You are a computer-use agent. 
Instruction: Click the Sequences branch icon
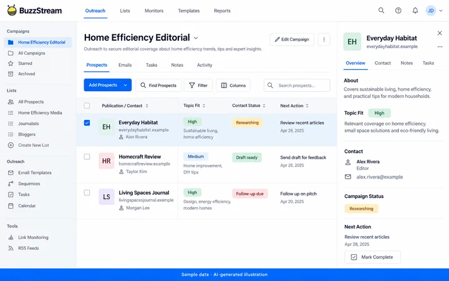(x=11, y=184)
